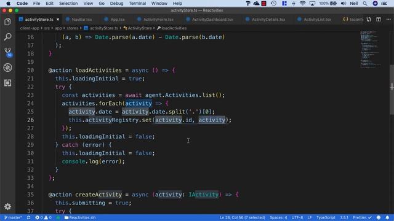Image resolution: width=394 pixels, height=221 pixels.
Task: Change end of line sequence LF
Action: (x=310, y=217)
